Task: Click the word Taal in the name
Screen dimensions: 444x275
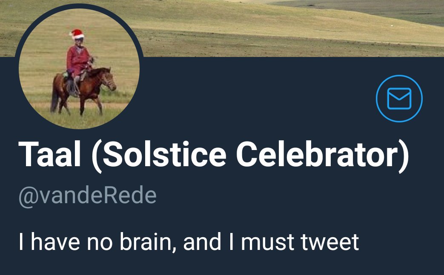Action: [50, 155]
